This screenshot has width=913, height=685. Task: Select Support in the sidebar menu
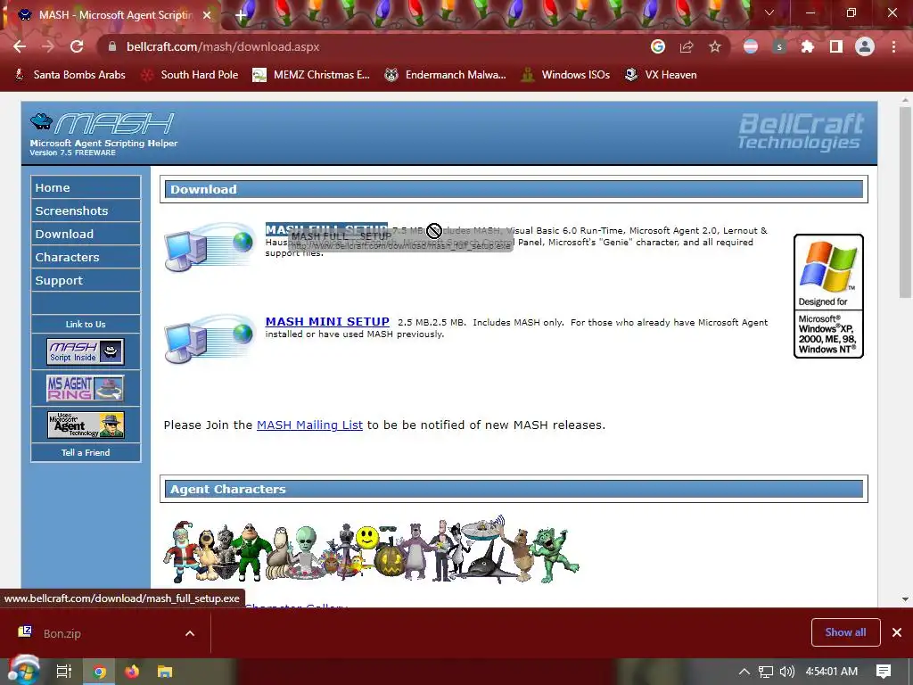86,281
